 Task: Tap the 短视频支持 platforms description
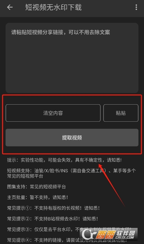tap(71, 174)
